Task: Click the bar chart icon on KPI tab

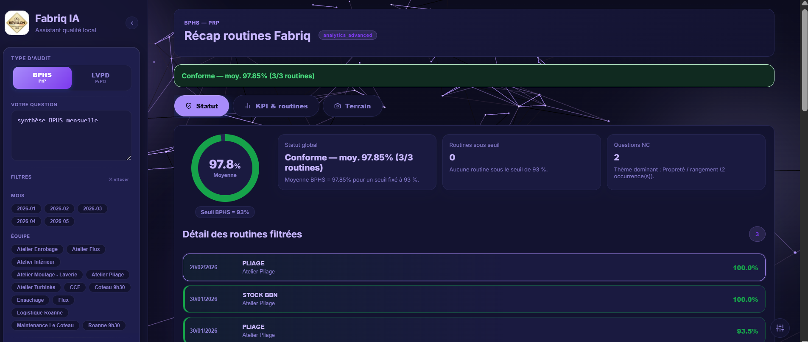Action: [x=248, y=106]
